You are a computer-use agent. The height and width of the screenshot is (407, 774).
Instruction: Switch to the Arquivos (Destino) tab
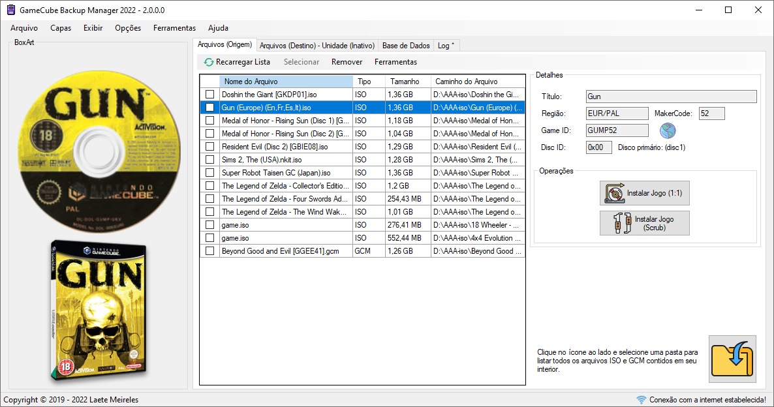point(317,46)
